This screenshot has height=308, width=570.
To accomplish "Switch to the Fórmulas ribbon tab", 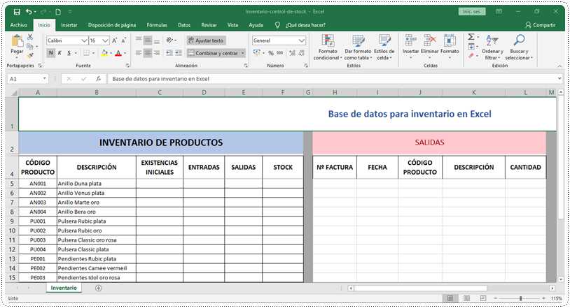I will pos(157,24).
